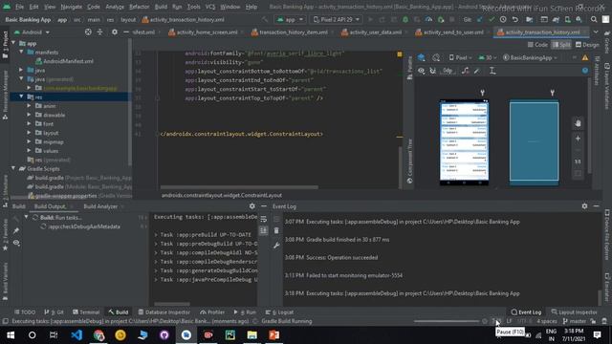
Task: Click the warning triangle in layout editor
Action: click(x=585, y=57)
